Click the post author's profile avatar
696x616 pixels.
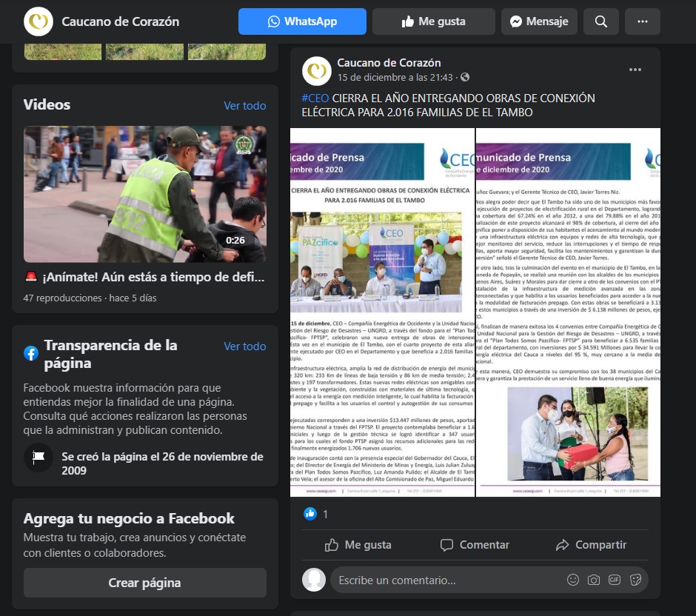316,70
